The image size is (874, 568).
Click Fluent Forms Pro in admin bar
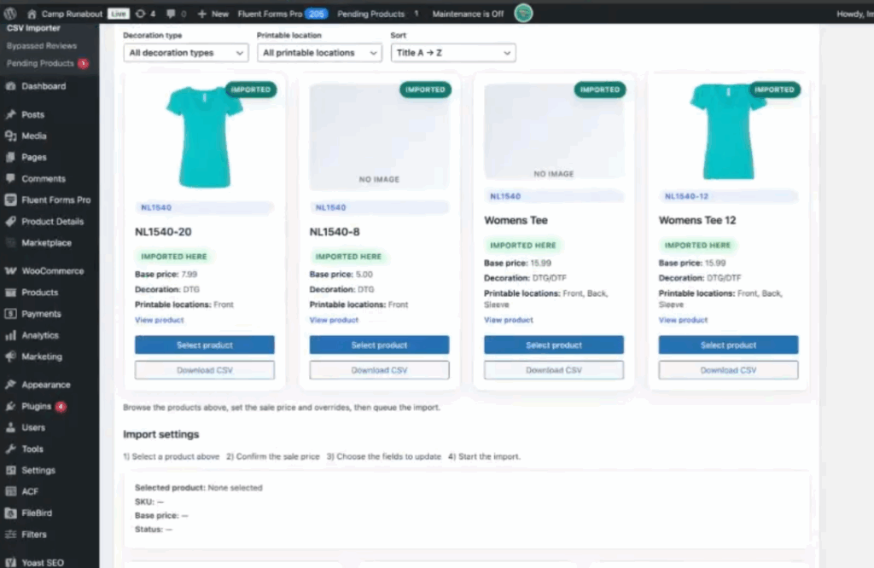tap(269, 14)
